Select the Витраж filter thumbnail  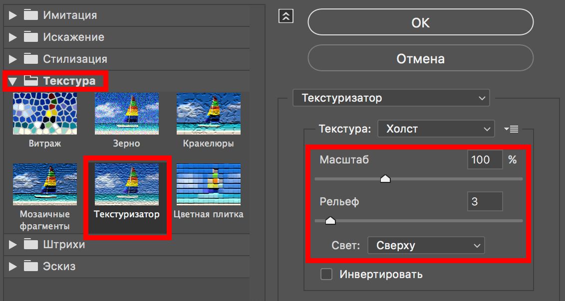(44, 113)
